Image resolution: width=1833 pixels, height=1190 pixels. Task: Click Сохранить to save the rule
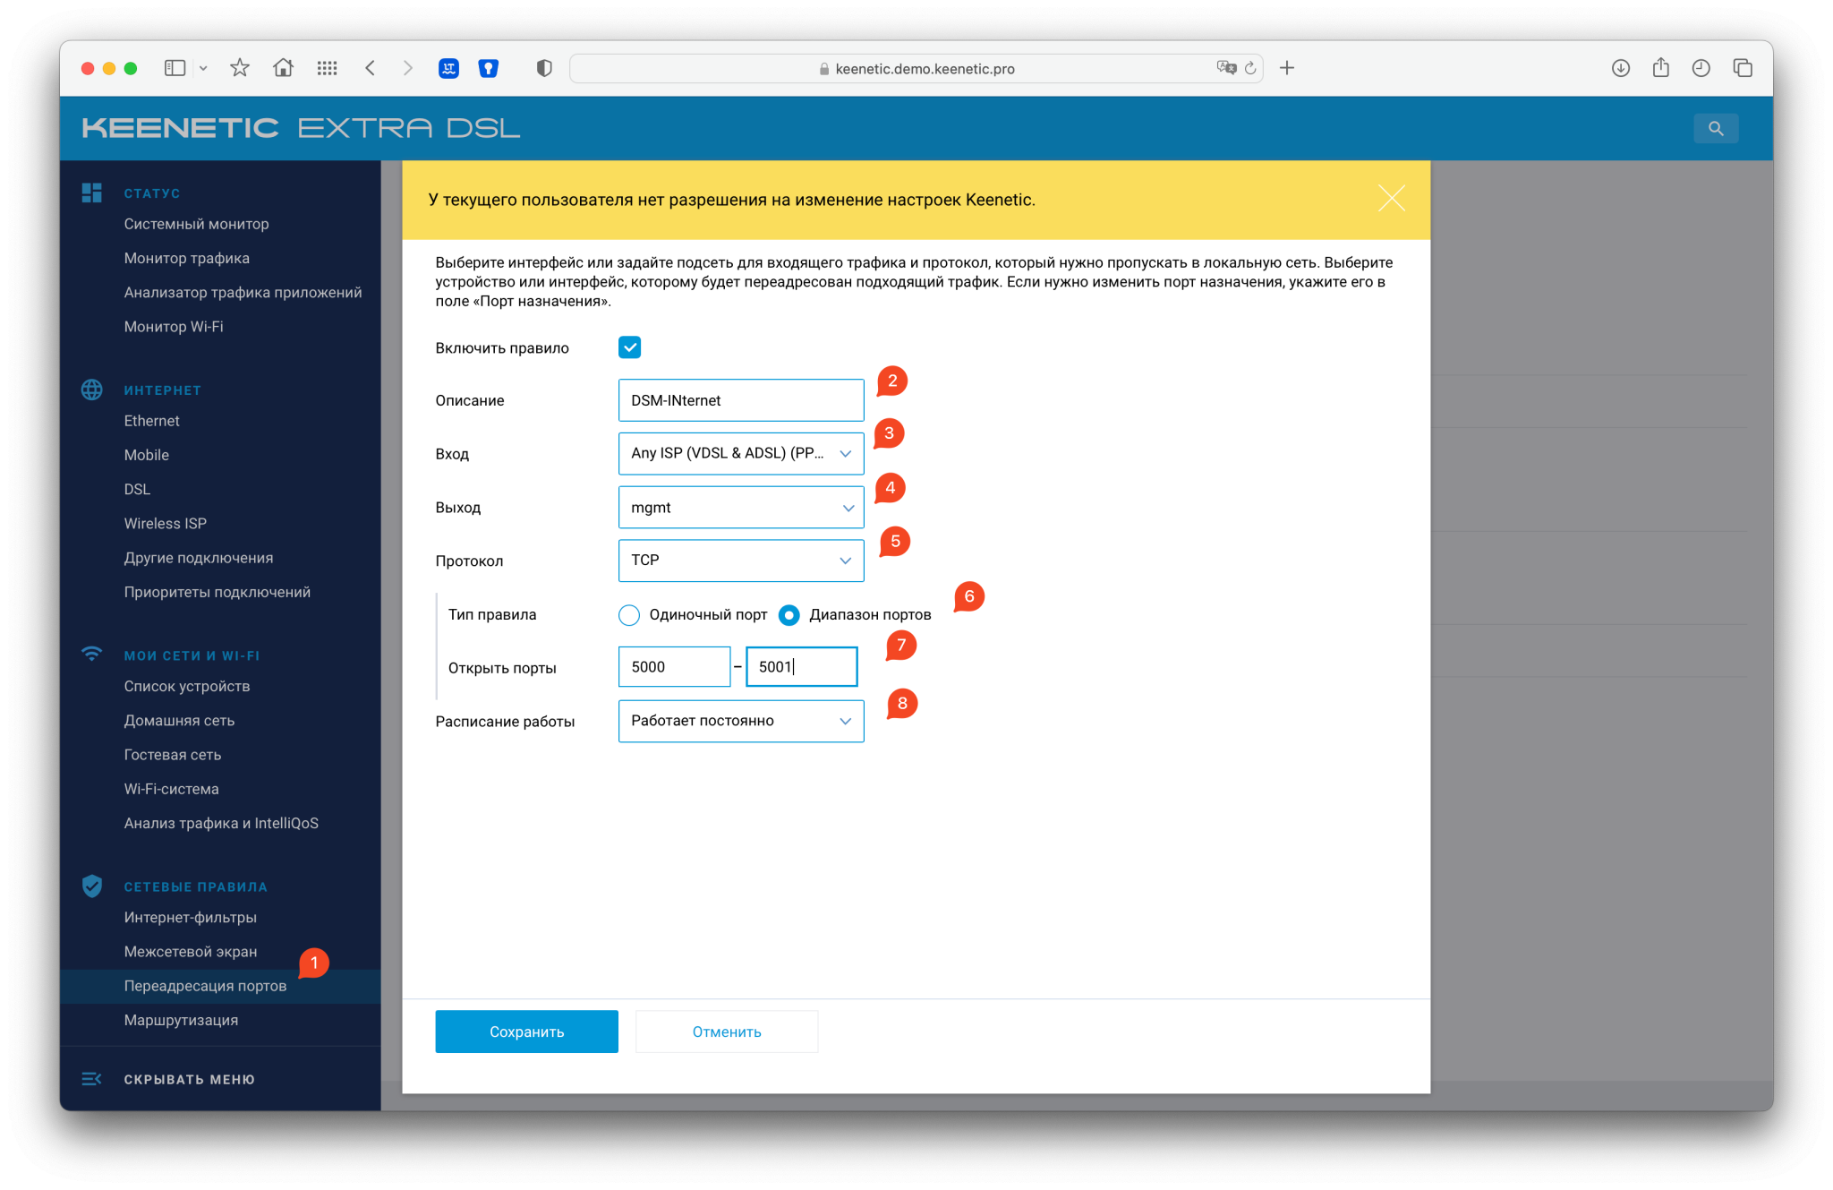[x=525, y=1031]
